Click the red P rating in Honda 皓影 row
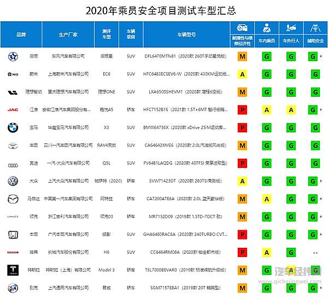 click(x=242, y=235)
